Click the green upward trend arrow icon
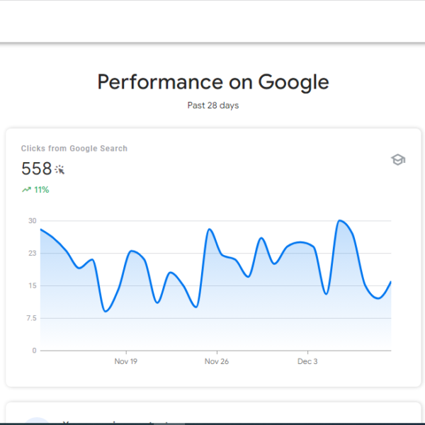Screen dimensions: 425x425 click(x=26, y=189)
